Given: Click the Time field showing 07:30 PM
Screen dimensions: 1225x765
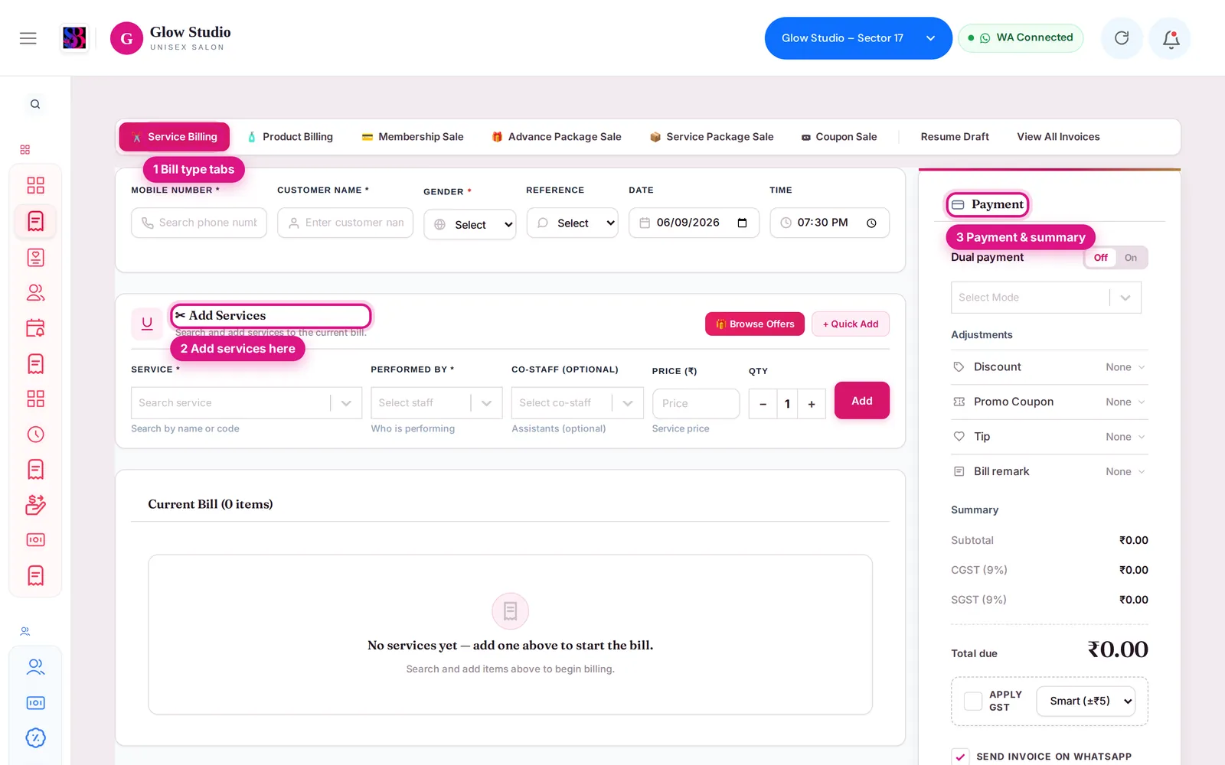Looking at the screenshot, I should (830, 223).
